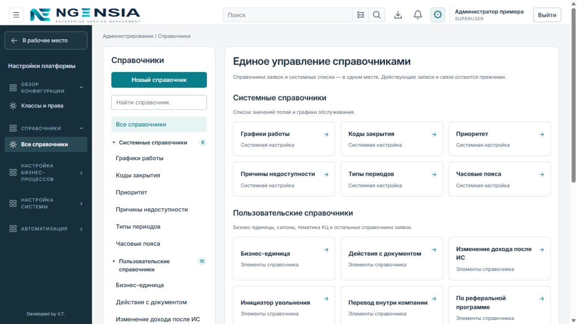The image size is (577, 324).
Task: Click grid icon beside 'Настройка бизнес-процессов'
Action: coord(13,172)
